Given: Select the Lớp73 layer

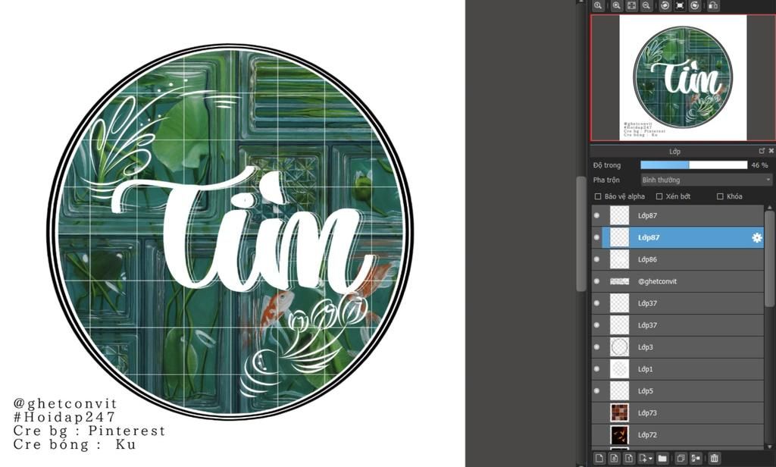Looking at the screenshot, I should (682, 413).
